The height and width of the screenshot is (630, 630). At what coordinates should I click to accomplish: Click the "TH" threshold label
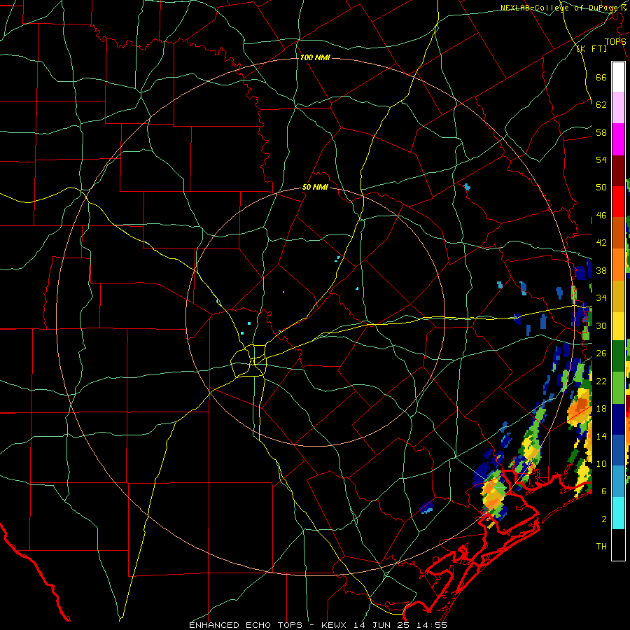(601, 547)
